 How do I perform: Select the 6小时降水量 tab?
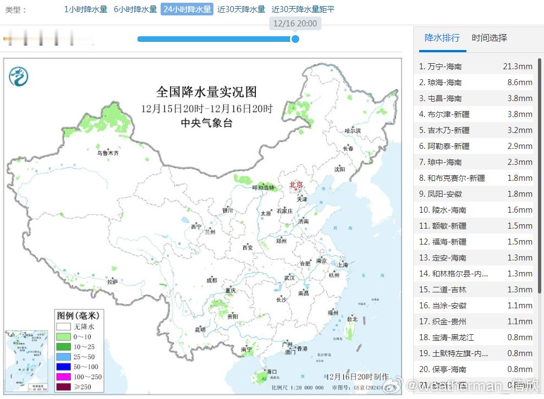tap(134, 9)
